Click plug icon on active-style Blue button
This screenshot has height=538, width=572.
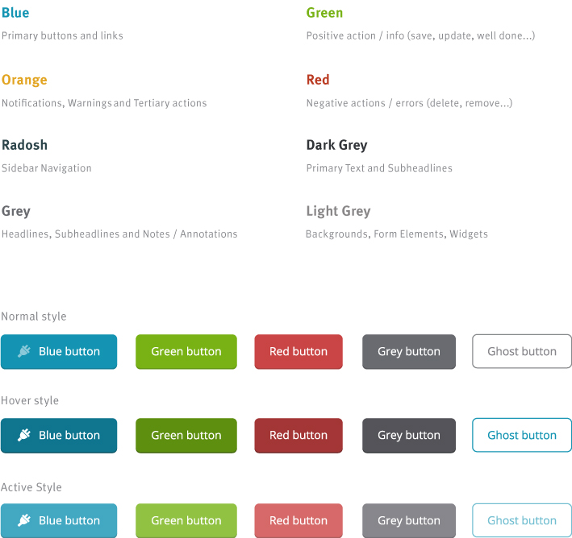click(x=24, y=520)
